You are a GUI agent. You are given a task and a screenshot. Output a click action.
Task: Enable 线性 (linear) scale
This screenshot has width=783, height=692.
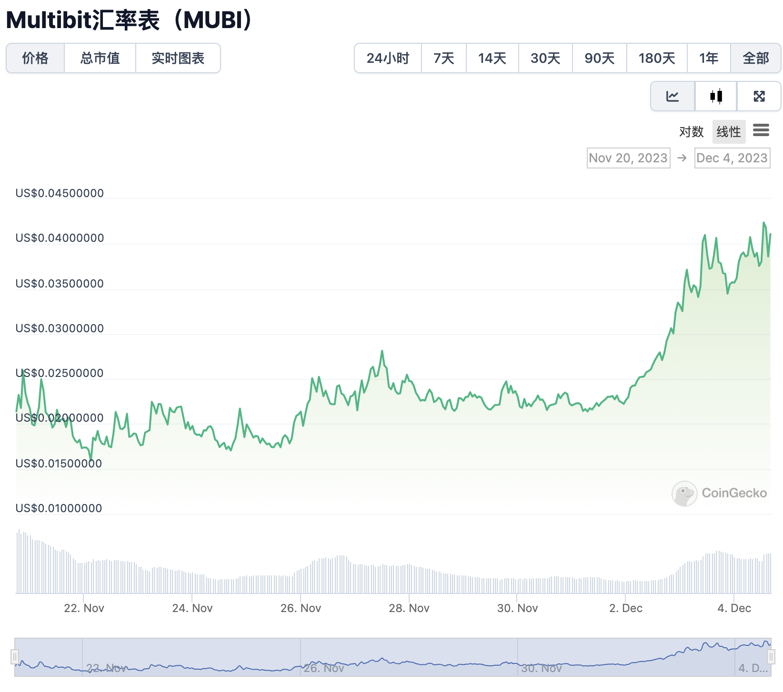[728, 132]
